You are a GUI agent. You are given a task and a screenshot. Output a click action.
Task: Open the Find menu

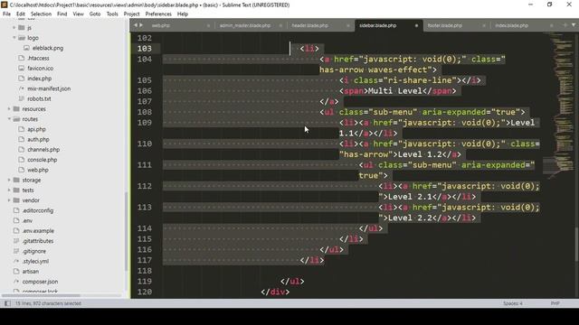point(62,14)
